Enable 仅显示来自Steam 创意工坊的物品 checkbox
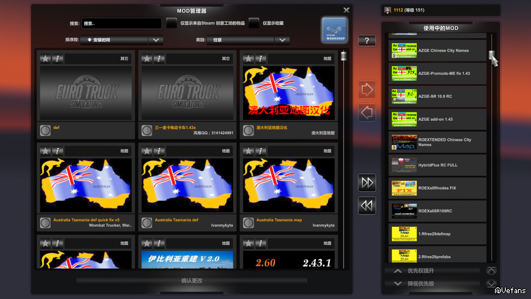This screenshot has height=299, width=531. pyautogui.click(x=172, y=23)
